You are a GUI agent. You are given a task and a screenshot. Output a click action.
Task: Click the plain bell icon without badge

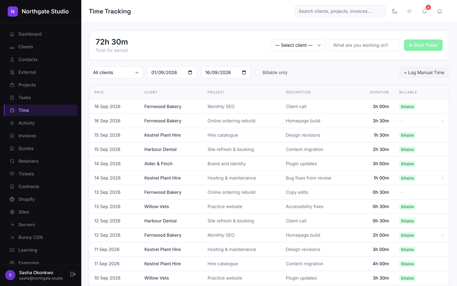point(440,11)
